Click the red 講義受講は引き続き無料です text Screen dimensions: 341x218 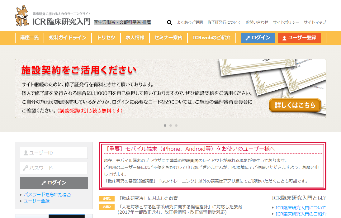pos(90,111)
